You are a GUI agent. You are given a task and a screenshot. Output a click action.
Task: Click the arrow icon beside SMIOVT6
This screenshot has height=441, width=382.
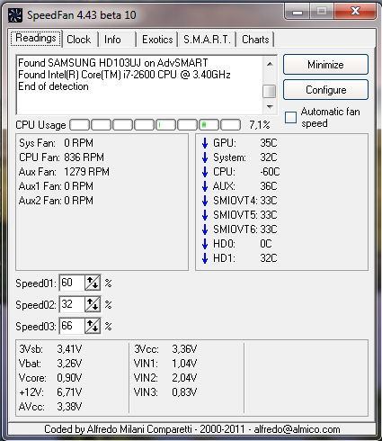pos(205,229)
